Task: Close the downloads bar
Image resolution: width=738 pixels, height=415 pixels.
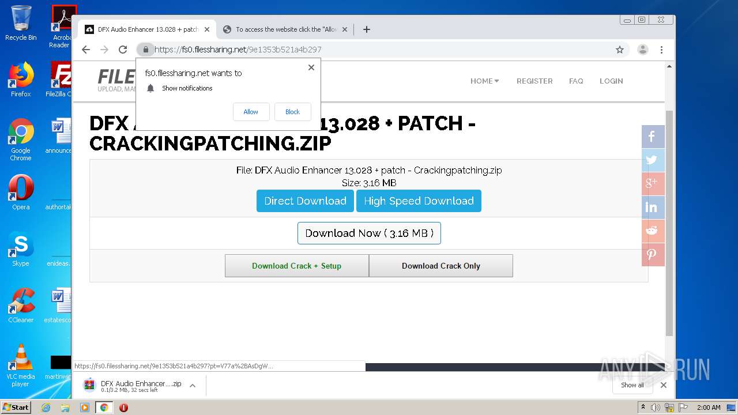Action: [664, 385]
